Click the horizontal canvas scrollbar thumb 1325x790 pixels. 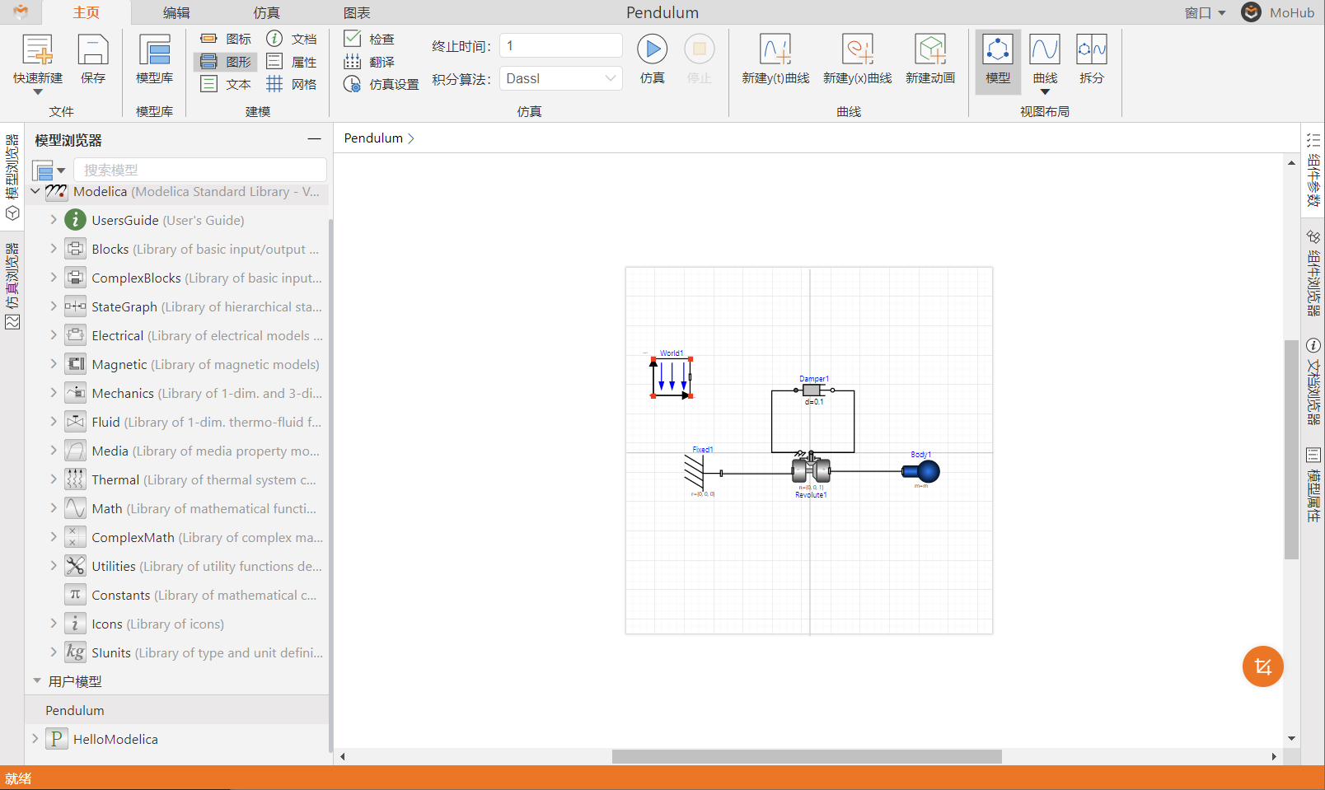807,756
